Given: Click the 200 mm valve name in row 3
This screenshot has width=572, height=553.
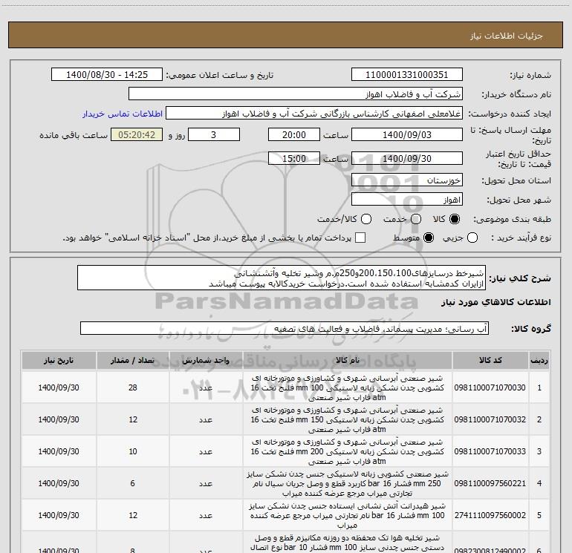Looking at the screenshot, I should pos(348,451).
